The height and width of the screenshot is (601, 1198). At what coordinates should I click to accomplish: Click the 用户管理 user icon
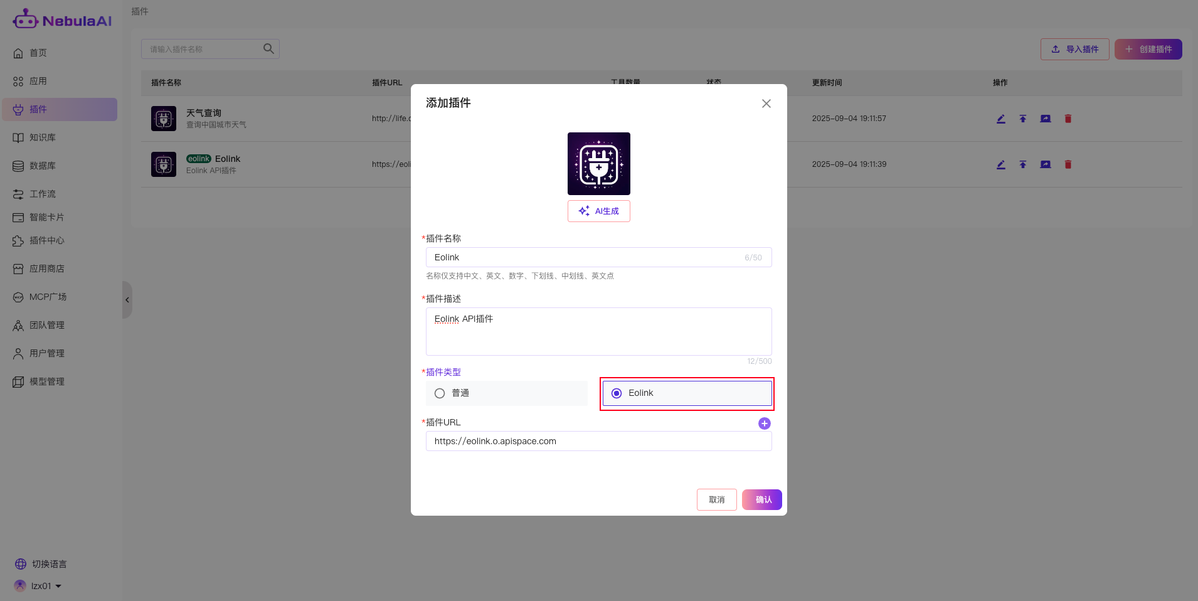coord(18,353)
